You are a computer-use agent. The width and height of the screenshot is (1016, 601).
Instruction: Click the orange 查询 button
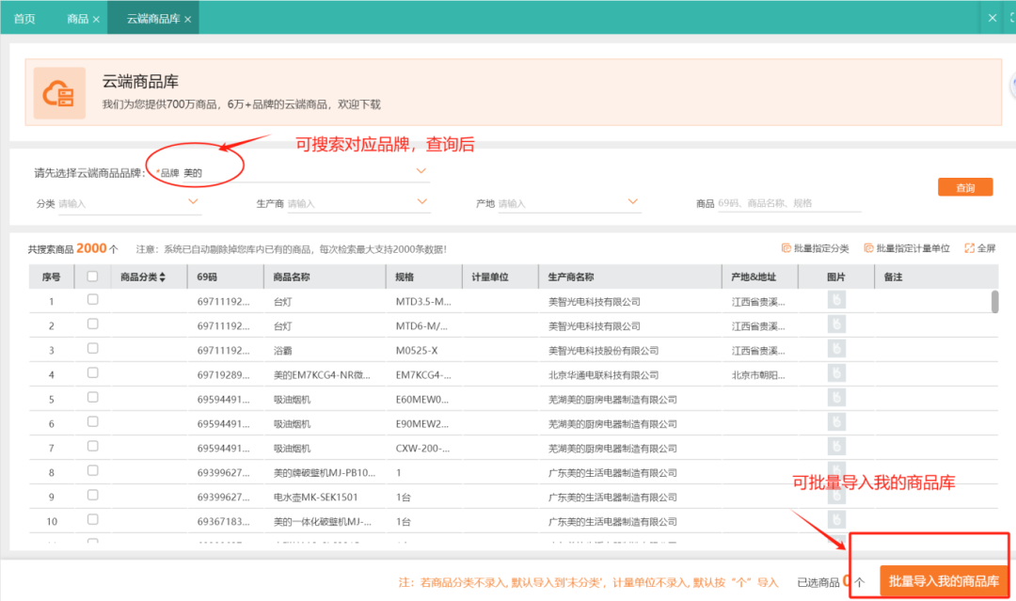(x=965, y=187)
